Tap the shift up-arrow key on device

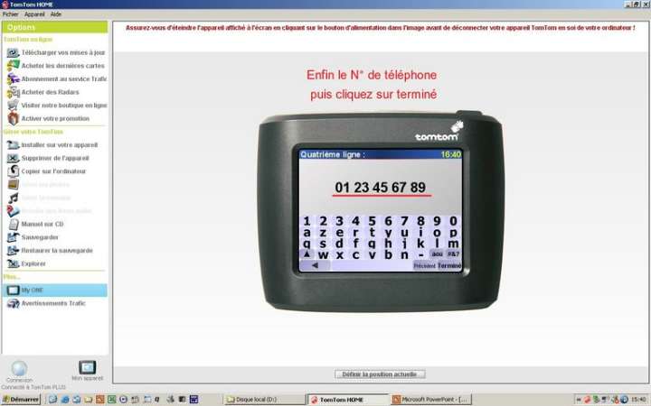[x=307, y=254]
